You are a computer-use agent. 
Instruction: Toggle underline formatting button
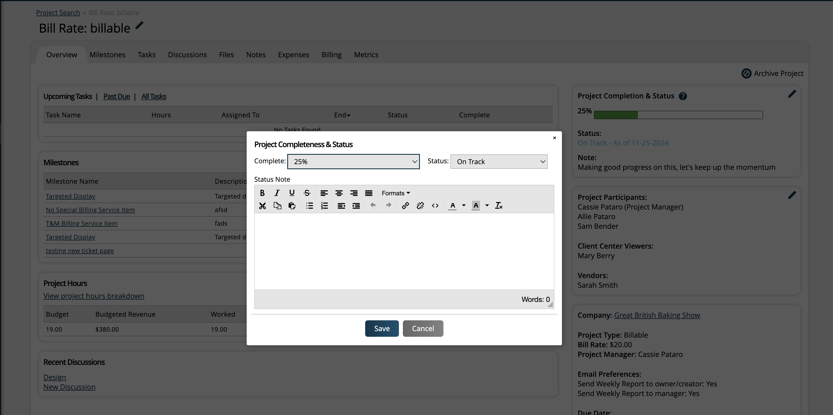(292, 193)
